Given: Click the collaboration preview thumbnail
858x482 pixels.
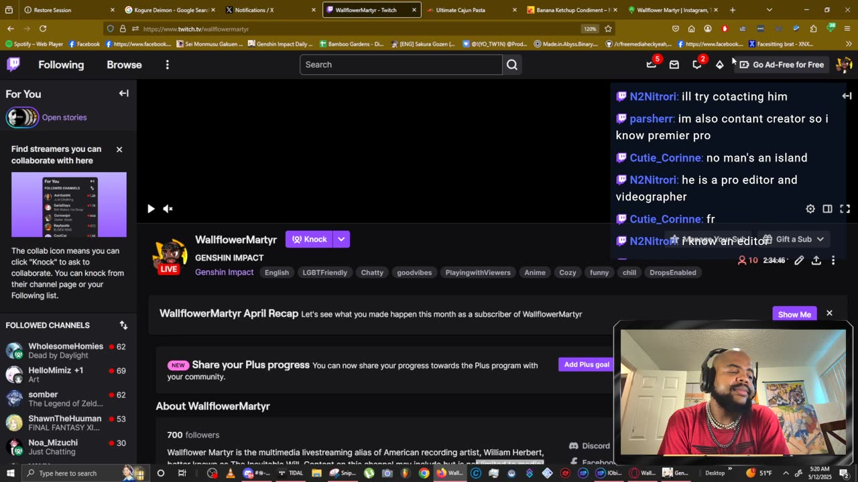Looking at the screenshot, I should tap(69, 205).
